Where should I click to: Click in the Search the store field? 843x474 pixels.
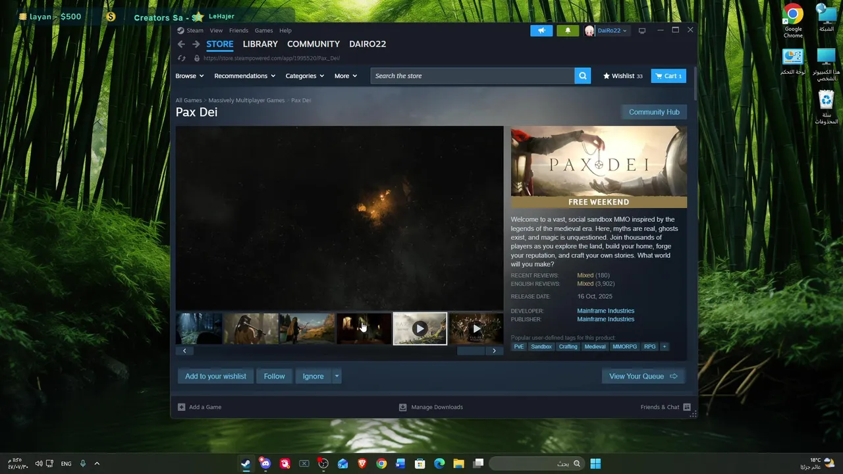tap(472, 76)
